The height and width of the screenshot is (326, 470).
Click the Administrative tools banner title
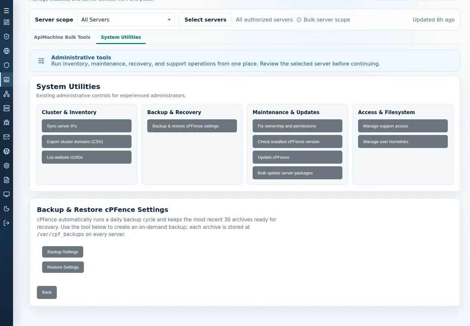point(81,57)
